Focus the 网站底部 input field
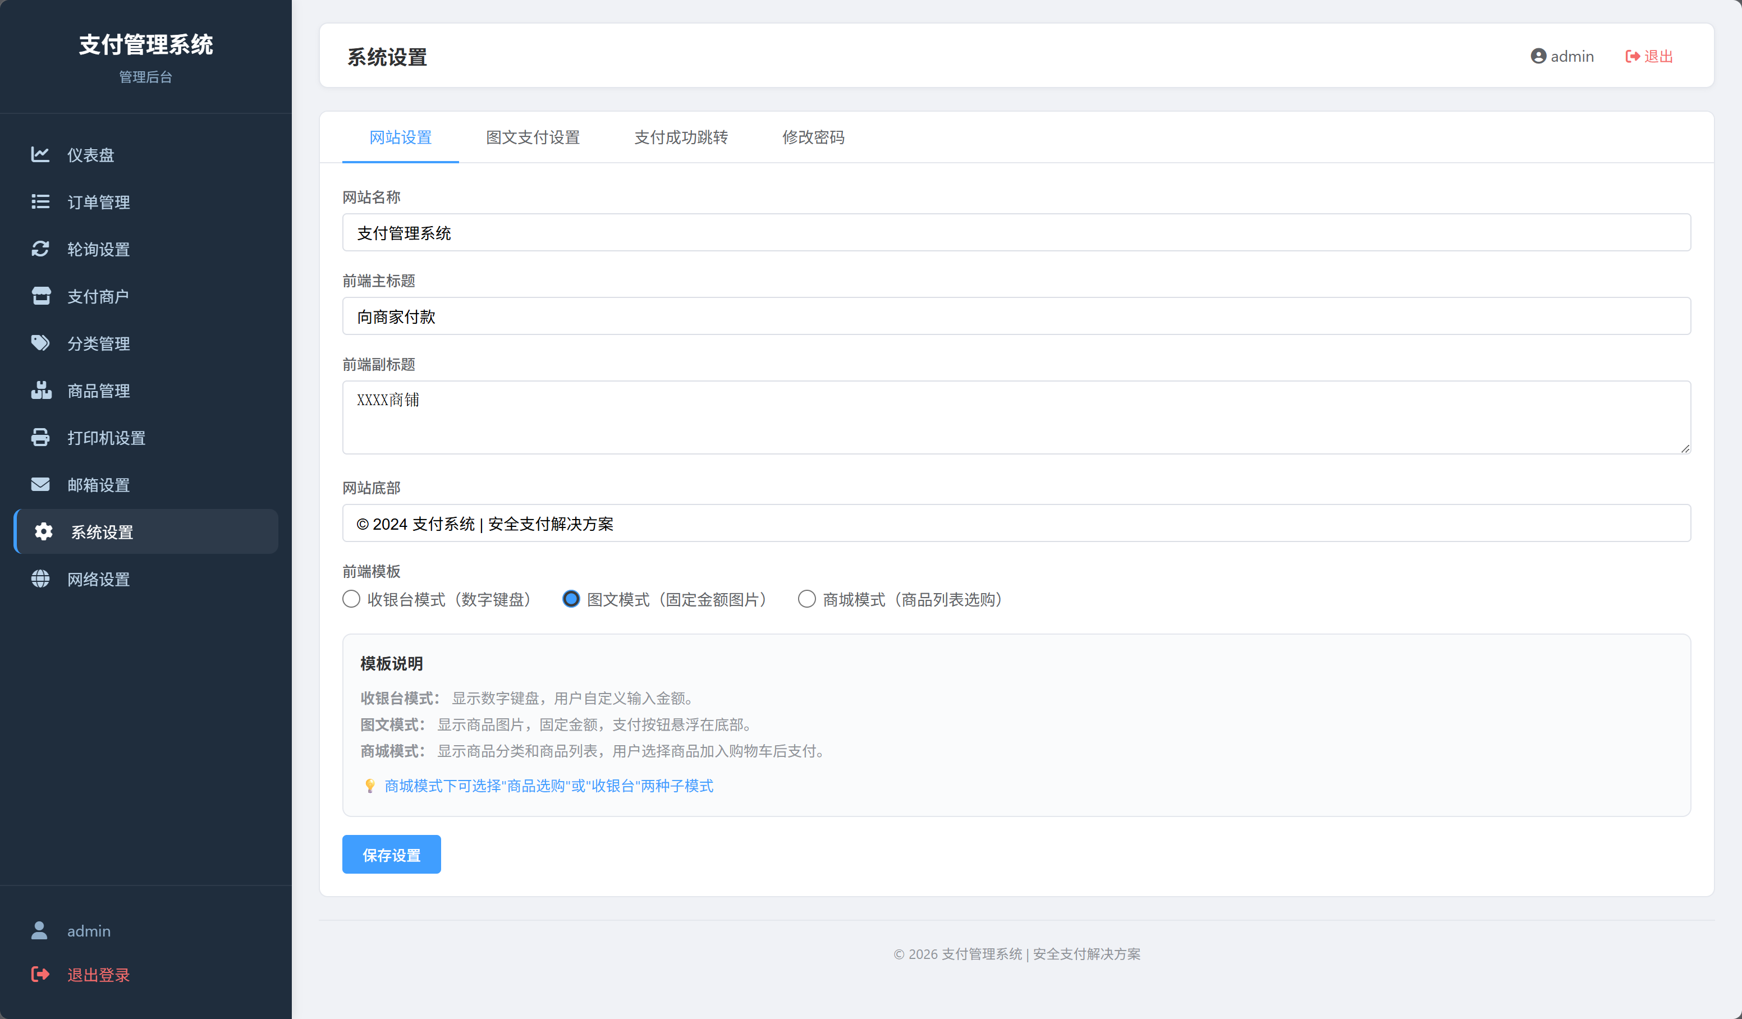Screen dimensions: 1742x1019 pos(1016,522)
